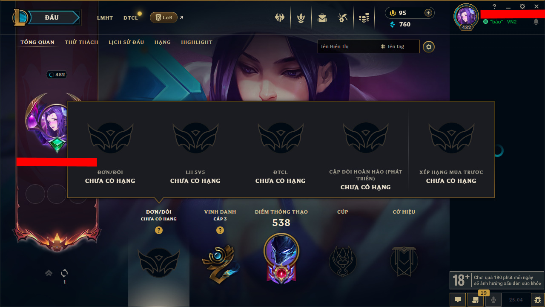Click the plus button to buy RP

[x=428, y=13]
